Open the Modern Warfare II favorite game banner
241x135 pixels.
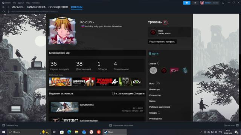pyautogui.click(x=131, y=82)
